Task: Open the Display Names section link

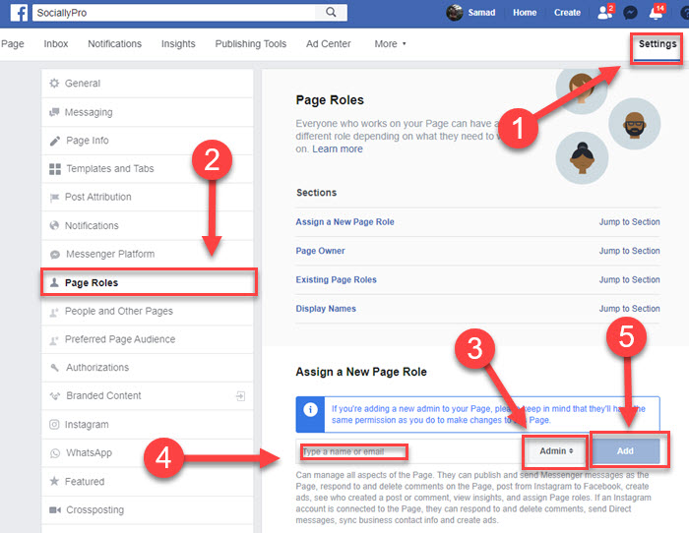Action: 326,309
